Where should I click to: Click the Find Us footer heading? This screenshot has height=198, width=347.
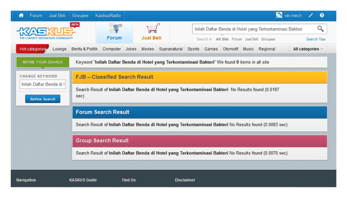[129, 180]
